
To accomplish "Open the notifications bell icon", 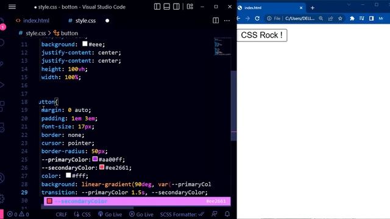I will (x=227, y=214).
